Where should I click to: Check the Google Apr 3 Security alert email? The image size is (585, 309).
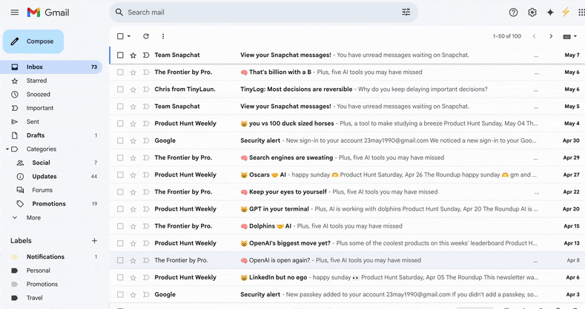point(120,294)
